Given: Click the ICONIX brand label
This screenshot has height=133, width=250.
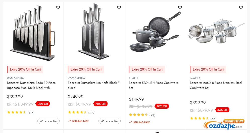Looking at the screenshot, I should (195, 78).
